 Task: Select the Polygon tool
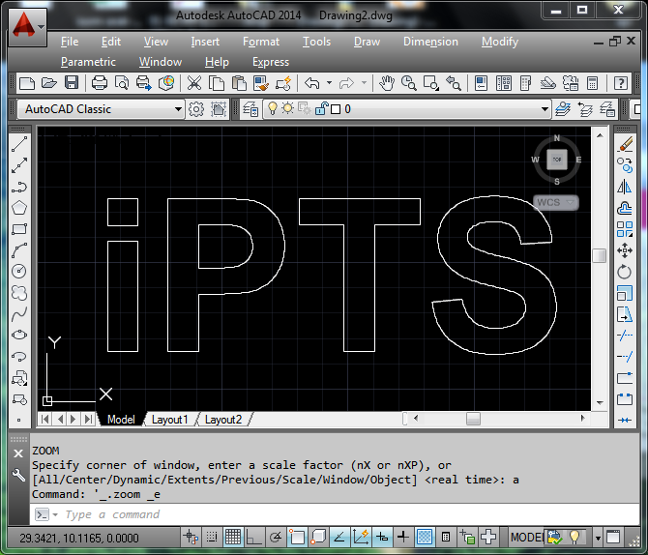pos(19,208)
